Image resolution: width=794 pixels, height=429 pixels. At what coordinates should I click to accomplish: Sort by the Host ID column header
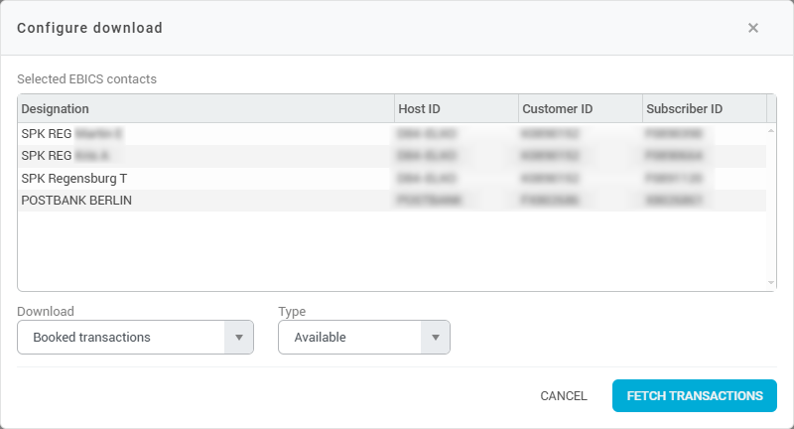[456, 108]
